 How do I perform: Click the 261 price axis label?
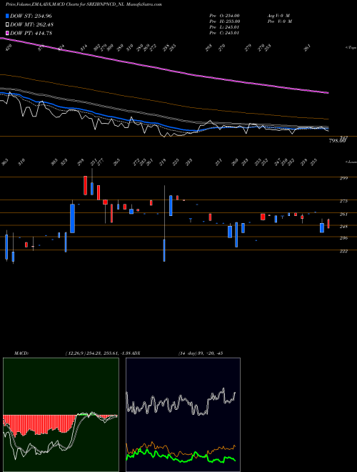click(x=343, y=214)
